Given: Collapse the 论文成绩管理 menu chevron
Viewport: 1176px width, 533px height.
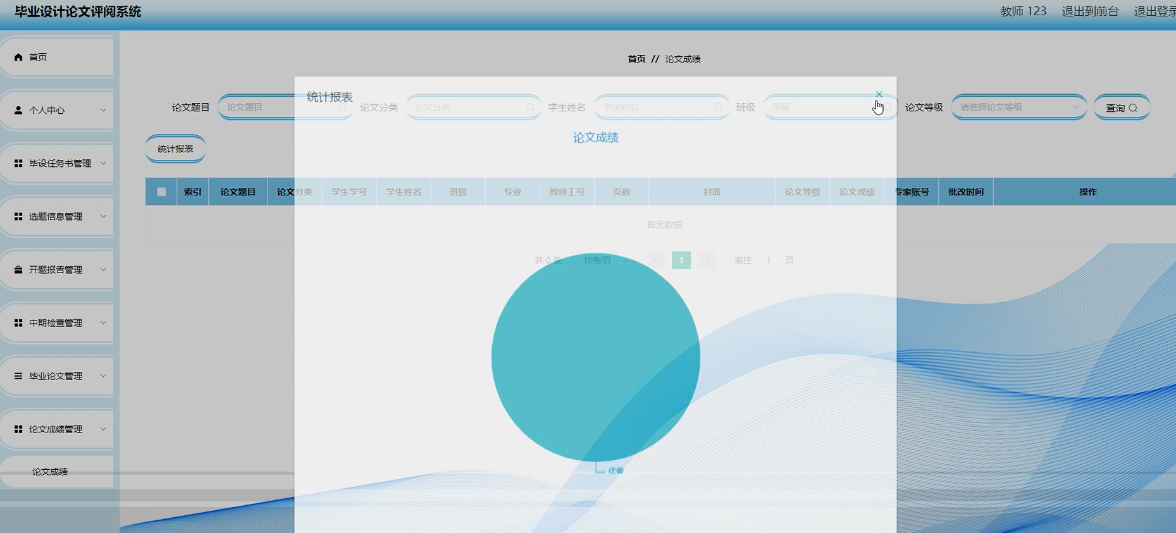Looking at the screenshot, I should pyautogui.click(x=103, y=429).
